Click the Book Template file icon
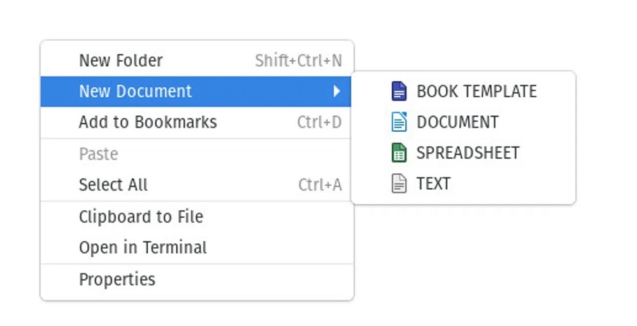The image size is (637, 326). tap(399, 92)
